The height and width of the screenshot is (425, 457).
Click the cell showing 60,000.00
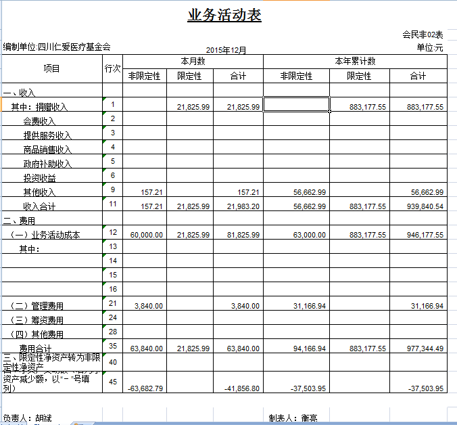point(145,235)
